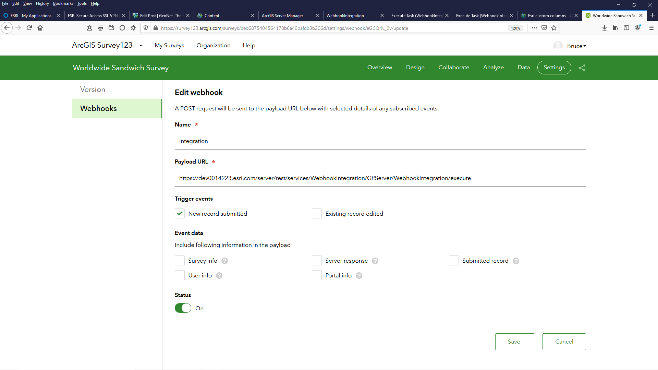Screen dimensions: 658x370
Task: Save page to Pocket icon
Action: click(544, 28)
